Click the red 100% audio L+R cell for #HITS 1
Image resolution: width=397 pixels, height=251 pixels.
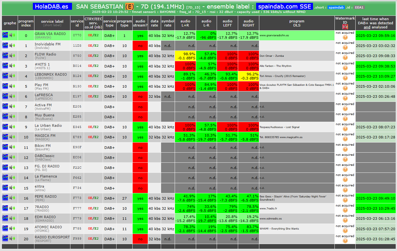click(x=185, y=66)
